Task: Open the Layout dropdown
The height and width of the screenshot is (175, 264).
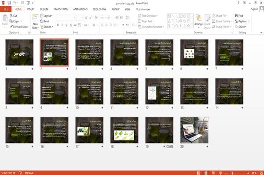Action: [x=46, y=16]
